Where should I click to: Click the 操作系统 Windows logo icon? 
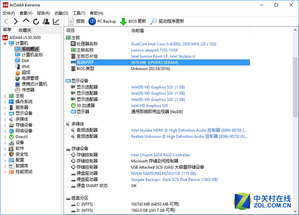pos(11,102)
